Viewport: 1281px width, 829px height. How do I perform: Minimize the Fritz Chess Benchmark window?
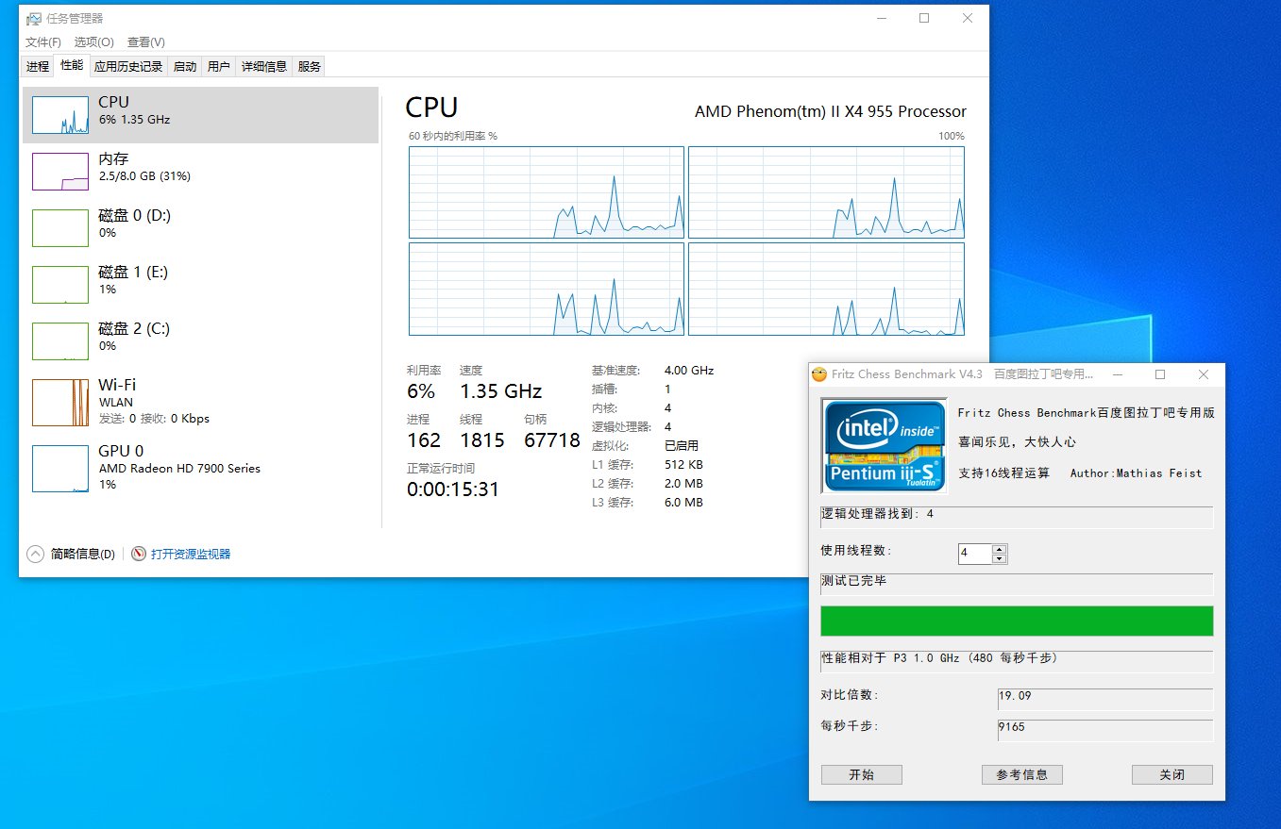pyautogui.click(x=1117, y=374)
